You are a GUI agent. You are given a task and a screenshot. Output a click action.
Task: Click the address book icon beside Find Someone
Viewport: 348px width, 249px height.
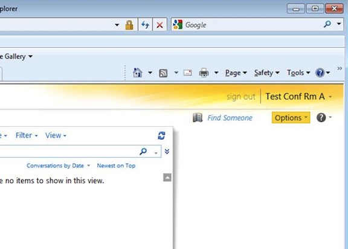pyautogui.click(x=198, y=118)
